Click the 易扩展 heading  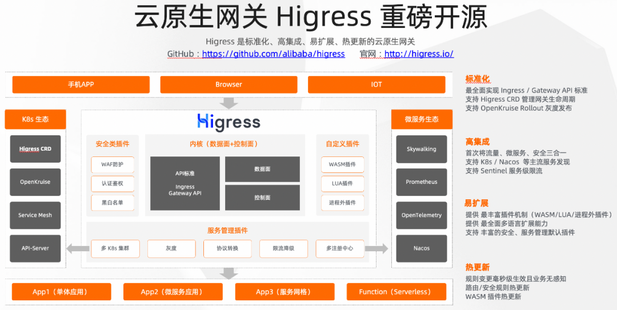pyautogui.click(x=477, y=203)
